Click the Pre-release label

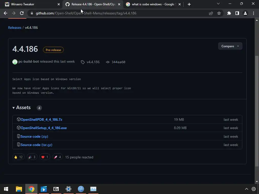tap(53, 50)
